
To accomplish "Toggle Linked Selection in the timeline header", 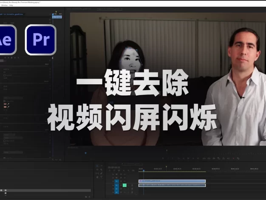I will [119, 171].
